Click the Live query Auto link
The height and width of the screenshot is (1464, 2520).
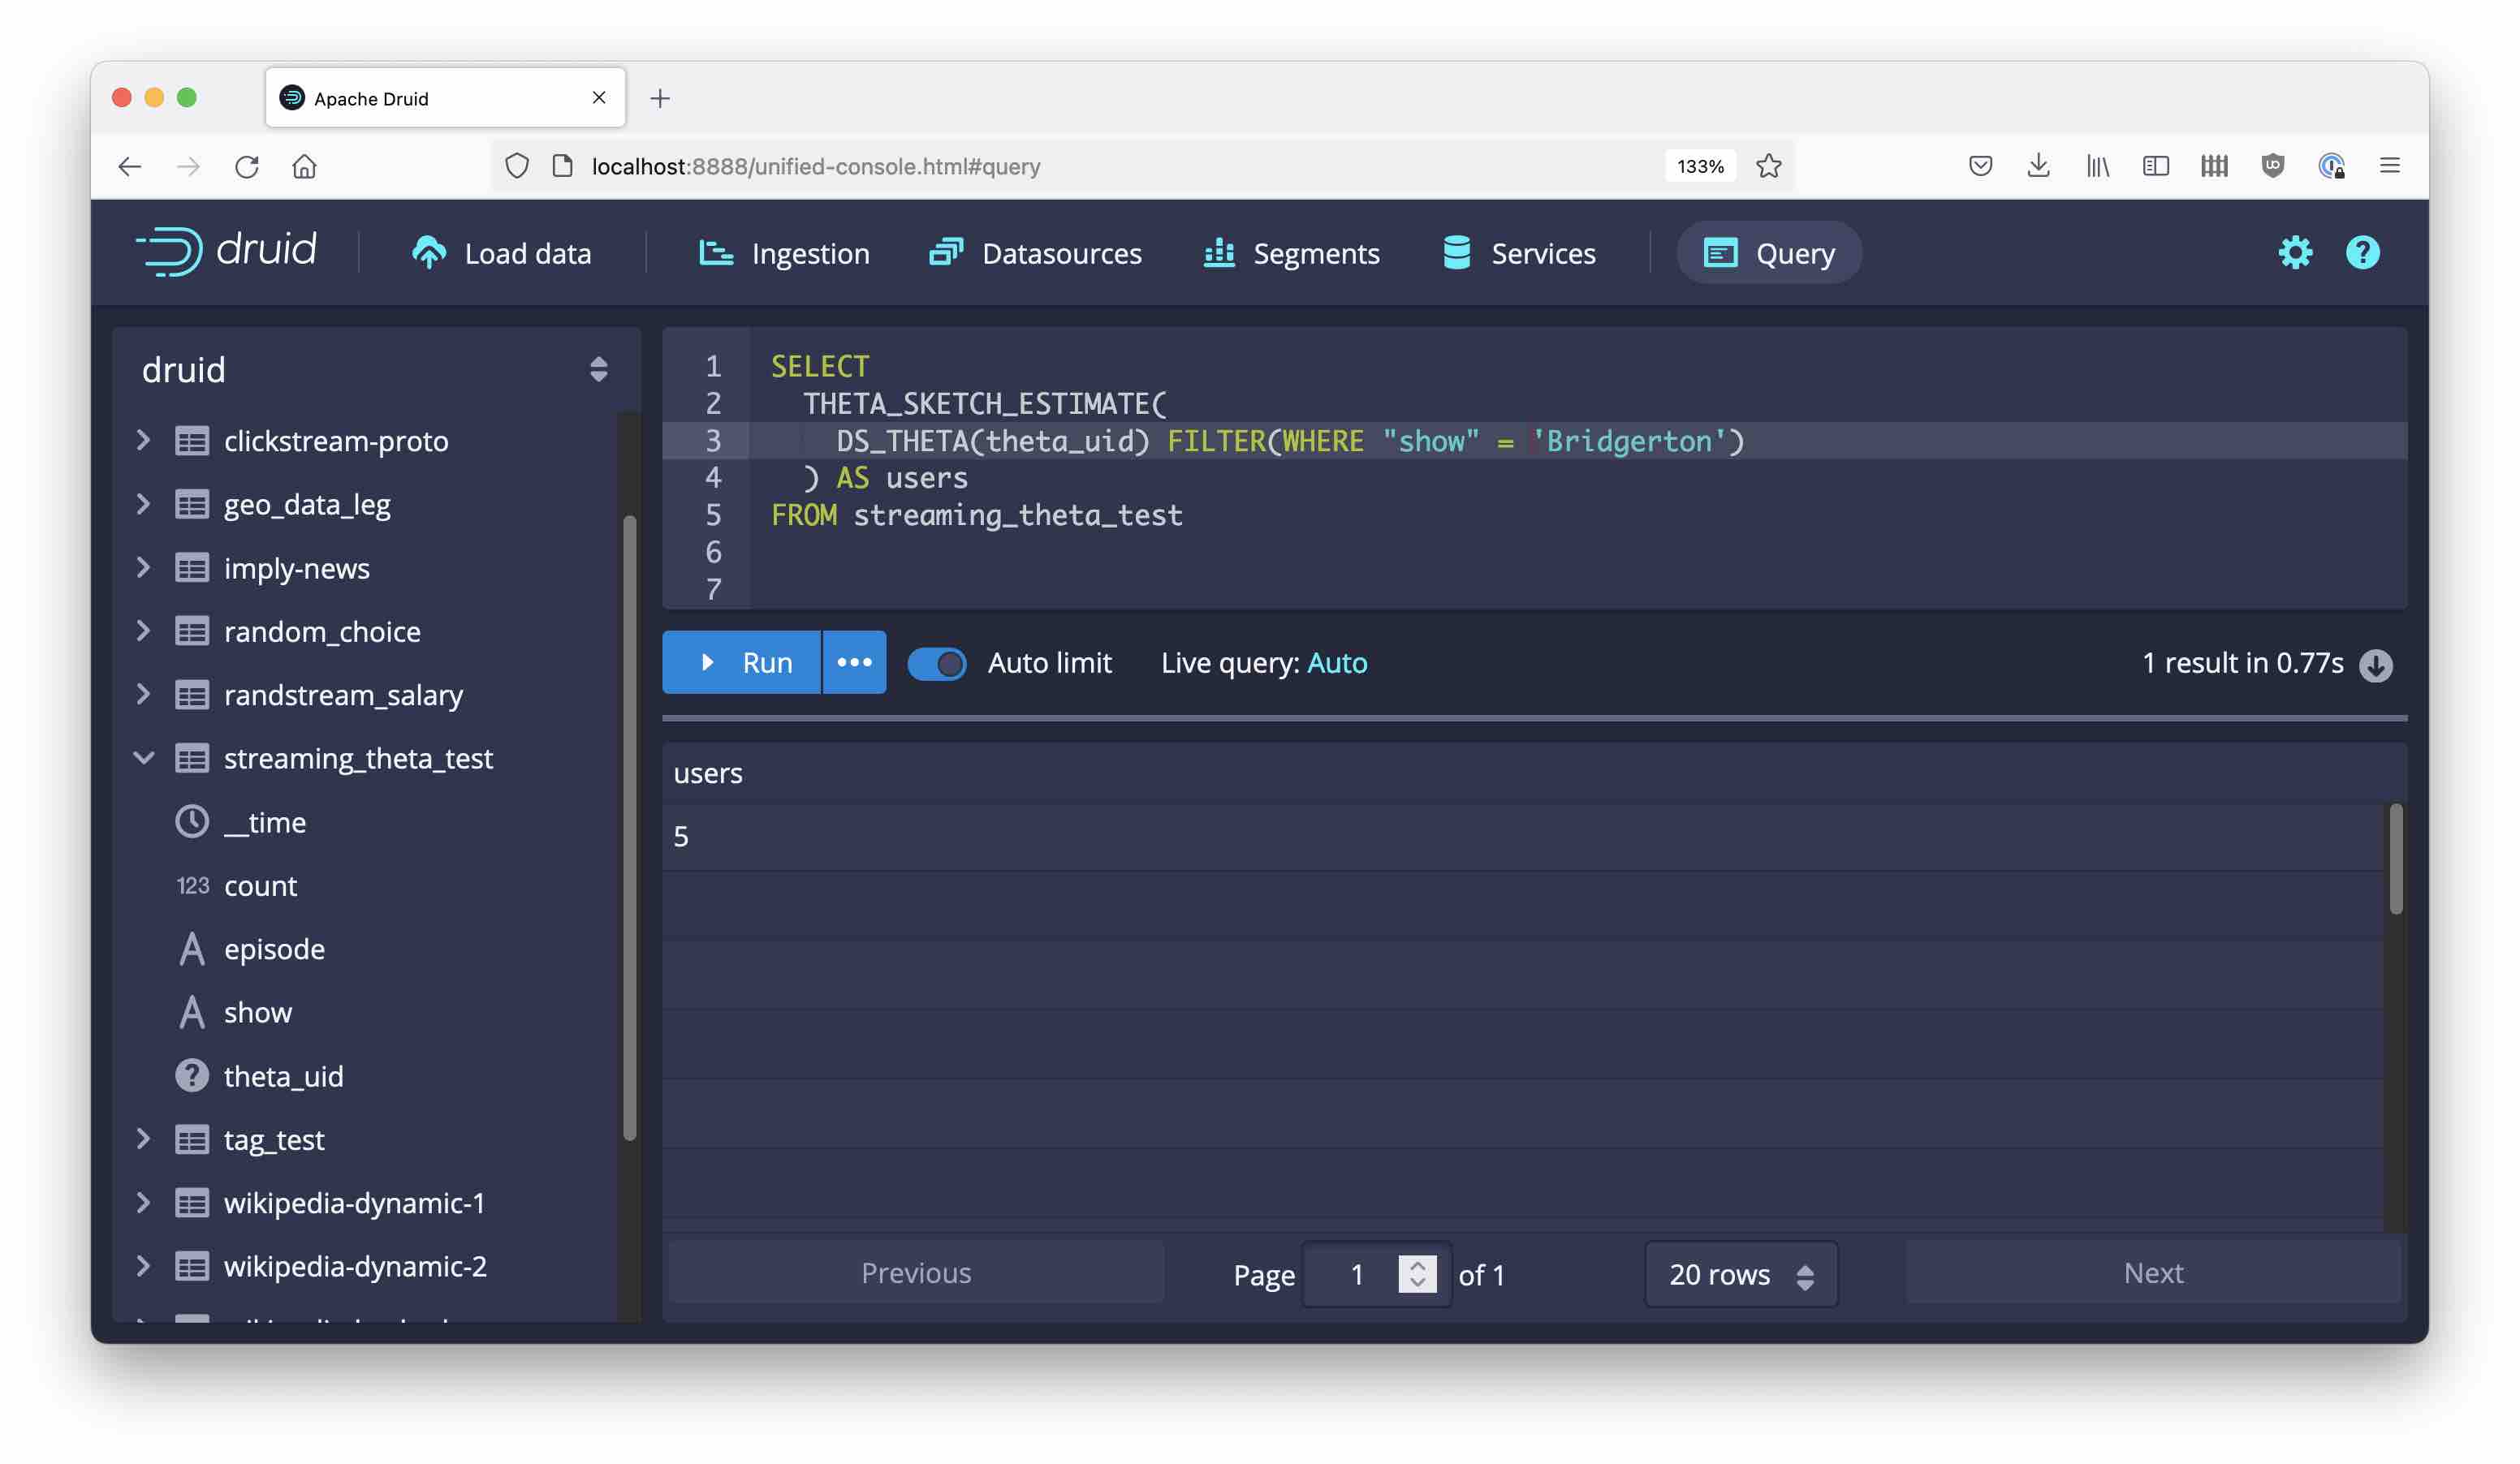coord(1336,664)
